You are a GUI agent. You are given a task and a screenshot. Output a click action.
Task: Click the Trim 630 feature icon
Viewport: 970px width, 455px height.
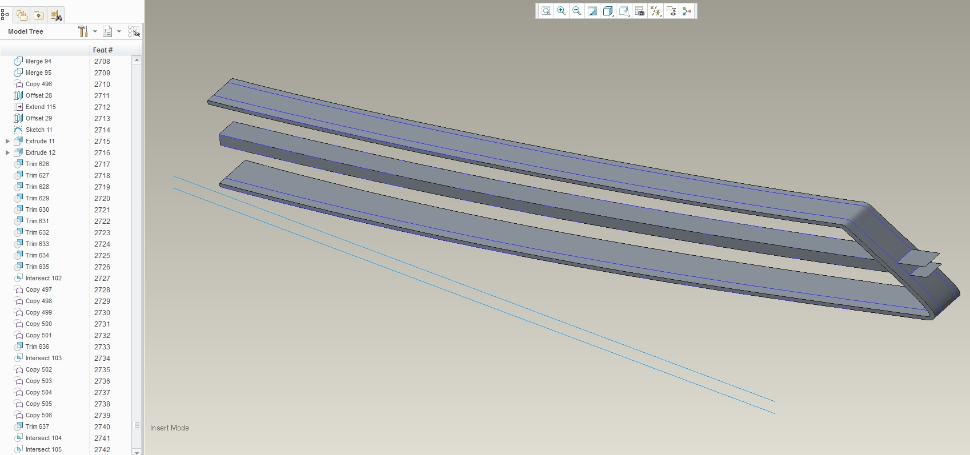(x=18, y=210)
